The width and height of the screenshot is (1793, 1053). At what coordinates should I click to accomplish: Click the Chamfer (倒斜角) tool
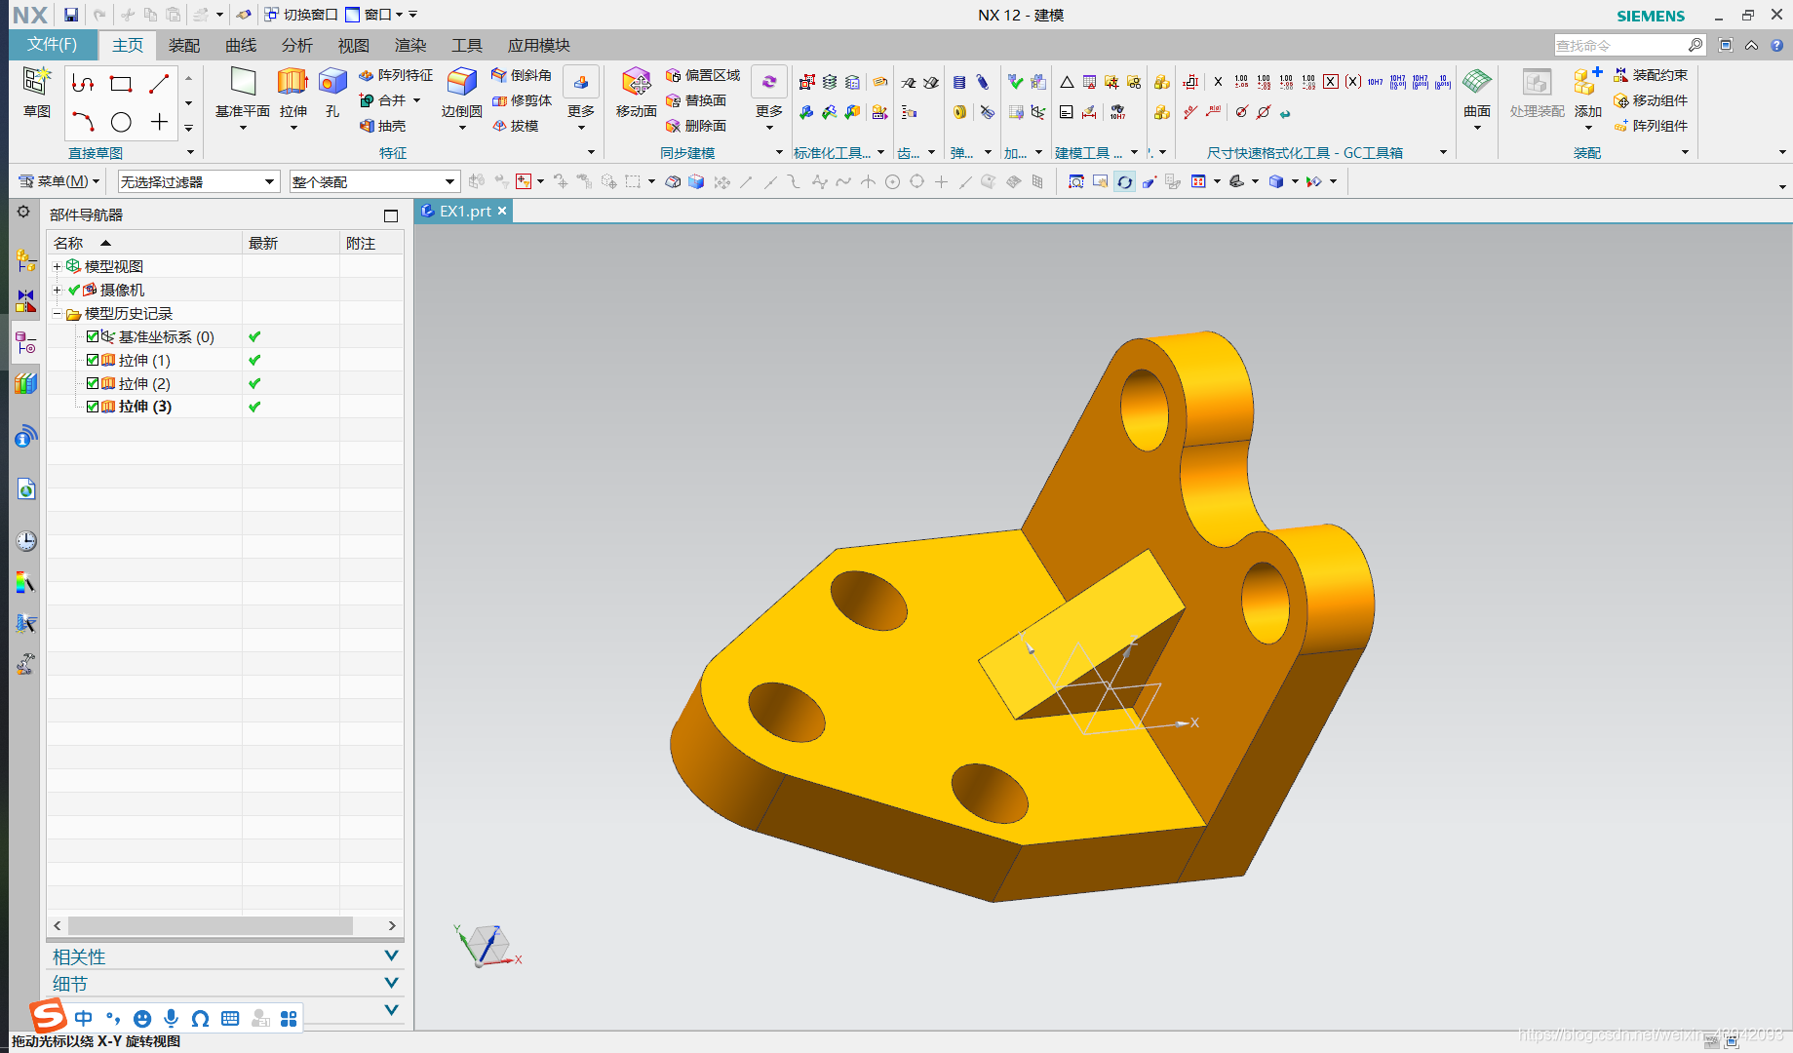tap(522, 75)
